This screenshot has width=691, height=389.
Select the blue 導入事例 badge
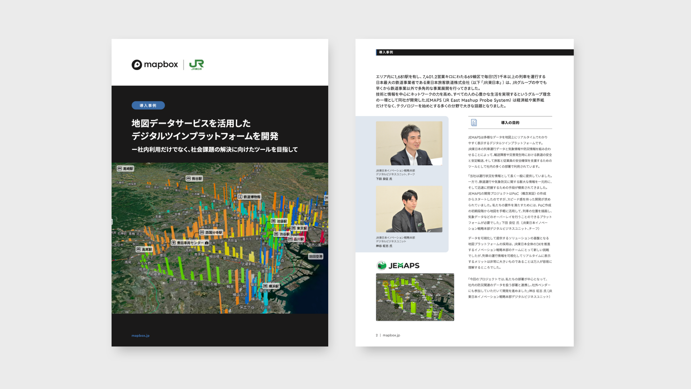click(148, 106)
